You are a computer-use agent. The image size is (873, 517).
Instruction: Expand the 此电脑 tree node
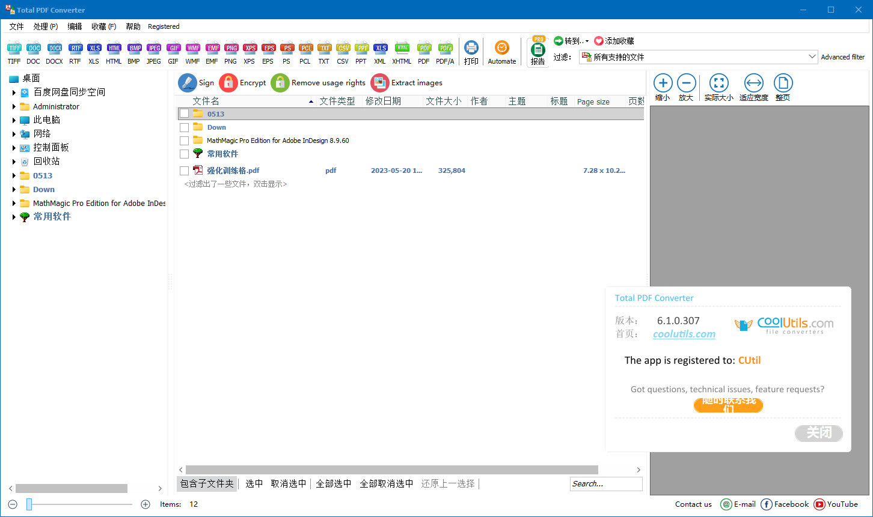tap(14, 119)
